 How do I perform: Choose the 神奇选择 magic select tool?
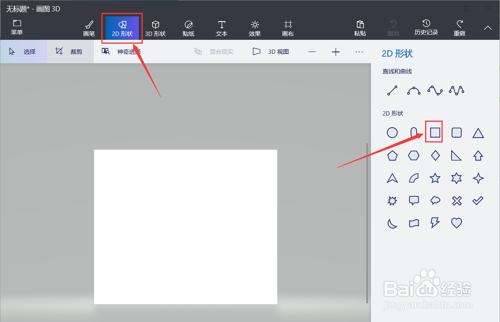[x=122, y=52]
